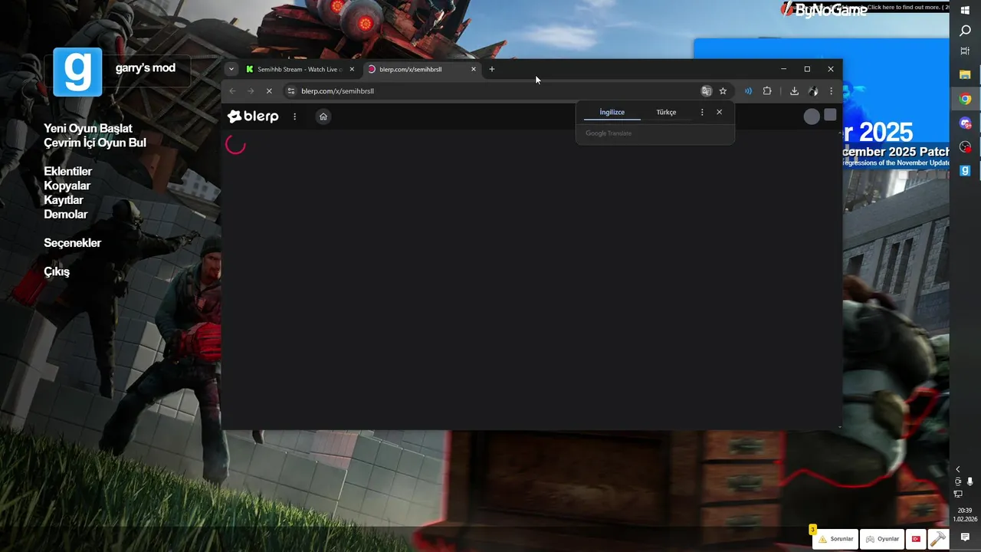Screen dimensions: 981x552
Task: Select Türkçe in the translate popup
Action: 666,112
